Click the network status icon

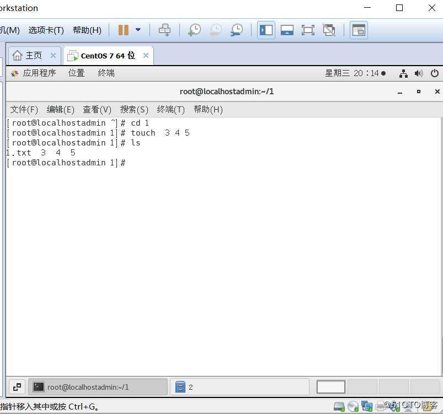(403, 73)
